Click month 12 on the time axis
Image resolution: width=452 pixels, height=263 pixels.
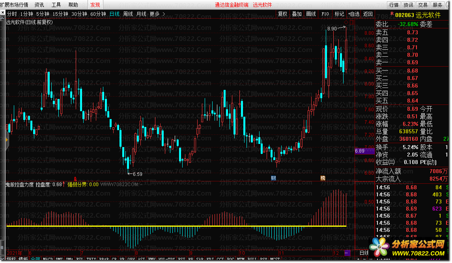coord(336,253)
